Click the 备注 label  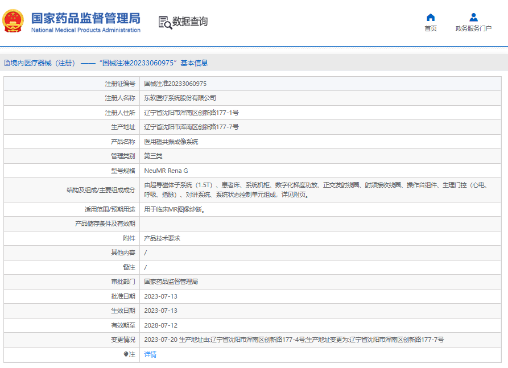point(129,267)
